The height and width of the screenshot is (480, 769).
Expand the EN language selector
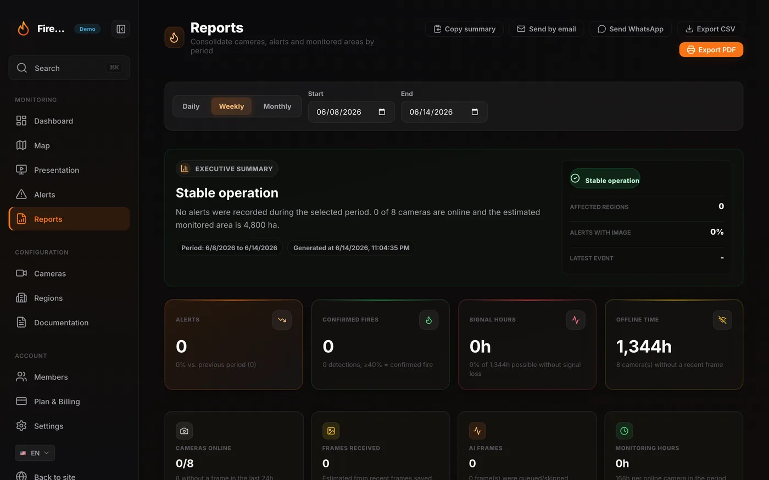(35, 453)
